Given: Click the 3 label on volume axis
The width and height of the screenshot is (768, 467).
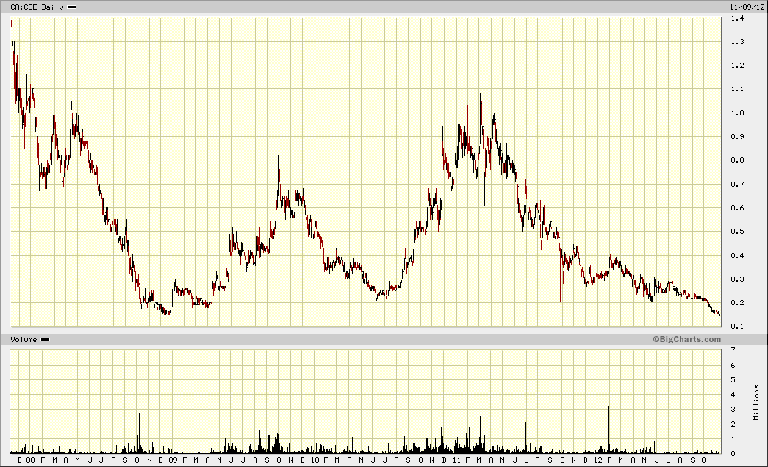Looking at the screenshot, I should coord(733,409).
